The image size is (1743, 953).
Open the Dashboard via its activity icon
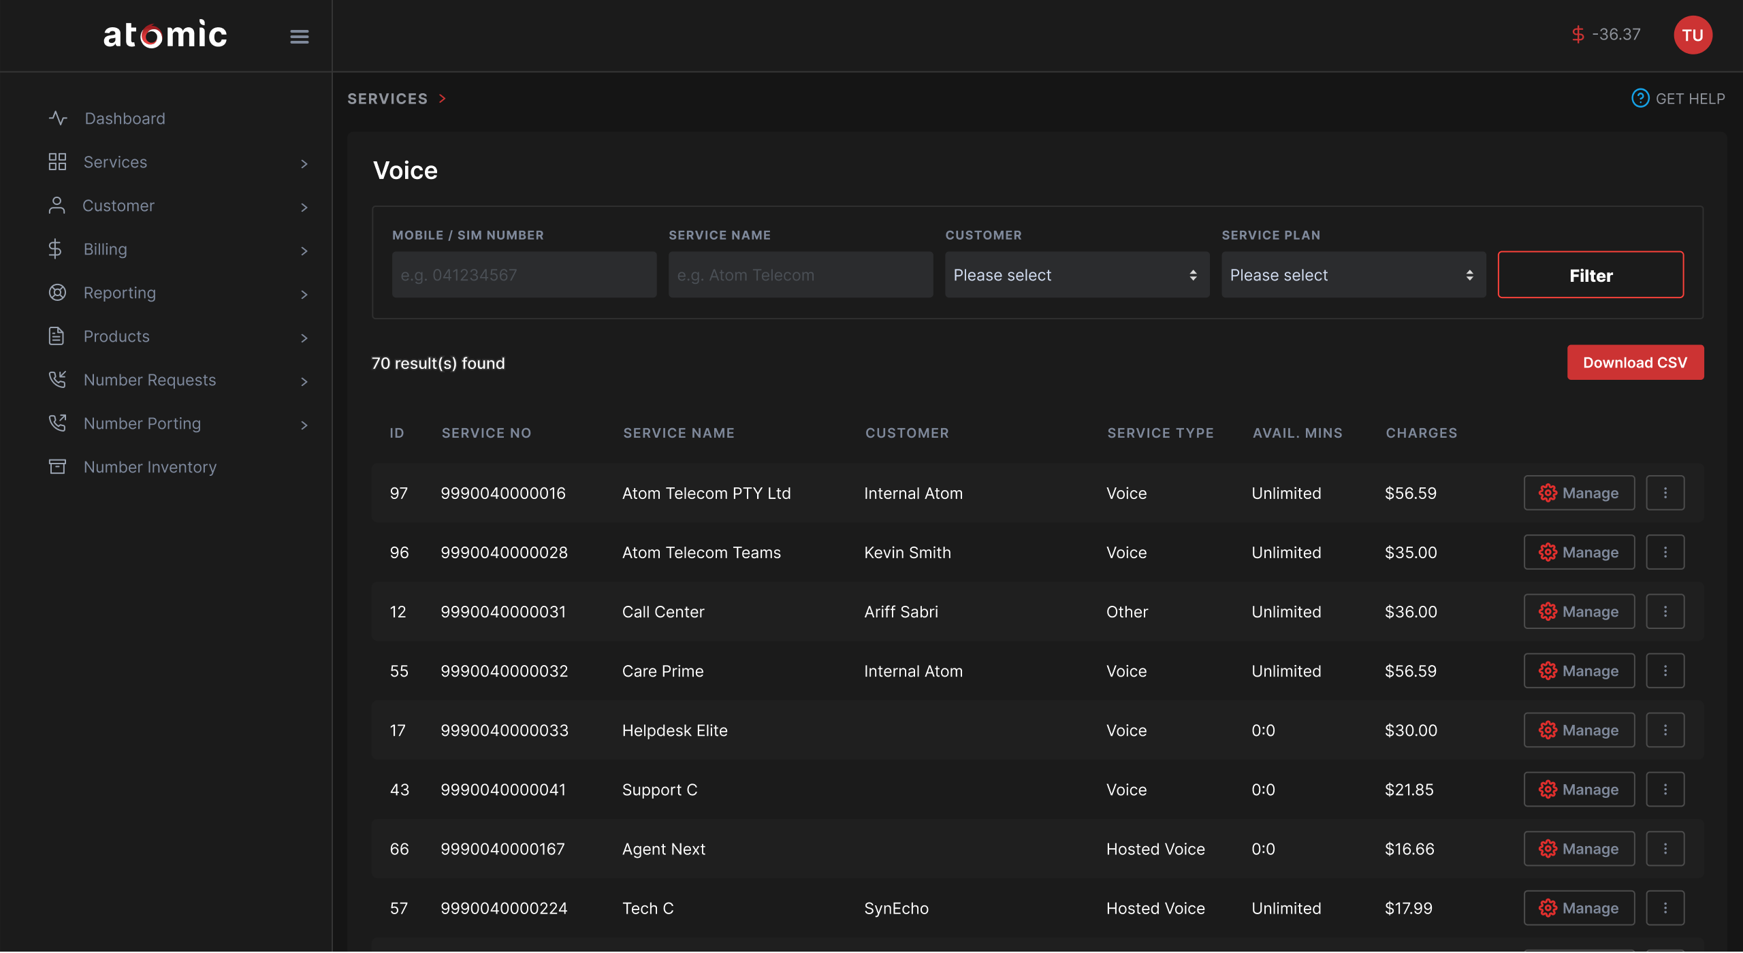tap(58, 118)
